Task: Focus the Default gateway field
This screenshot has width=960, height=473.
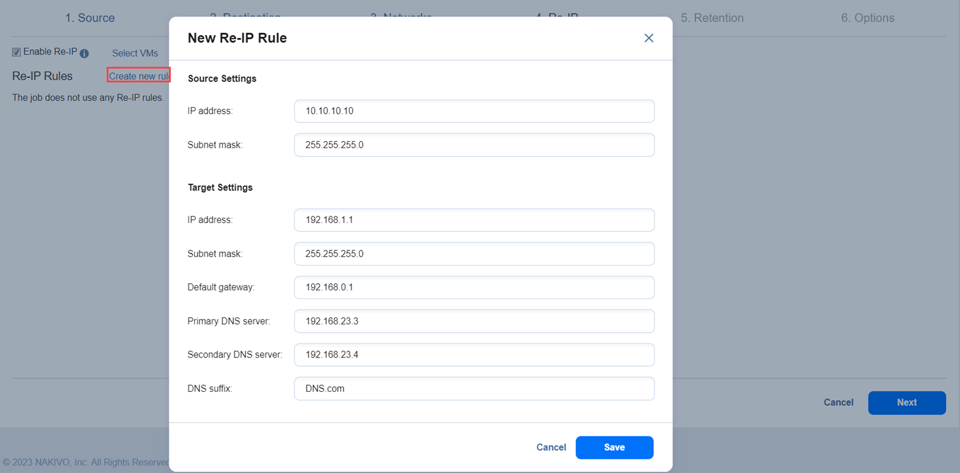Action: (474, 287)
